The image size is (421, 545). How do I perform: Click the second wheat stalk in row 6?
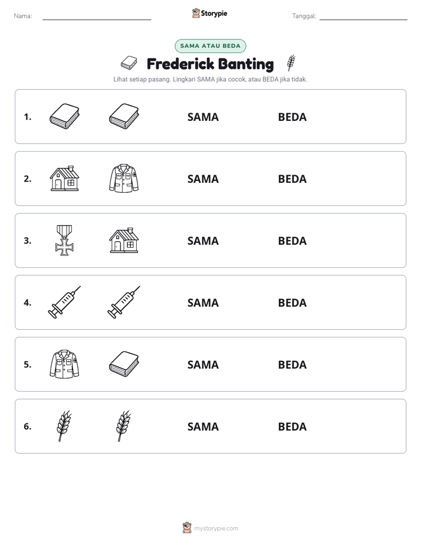pyautogui.click(x=123, y=426)
